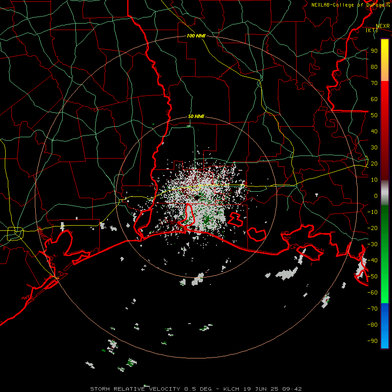
Task: Click the 'STORM RELATIVE VELOCITY 0.5 DEG' caption text
Action: point(151,389)
